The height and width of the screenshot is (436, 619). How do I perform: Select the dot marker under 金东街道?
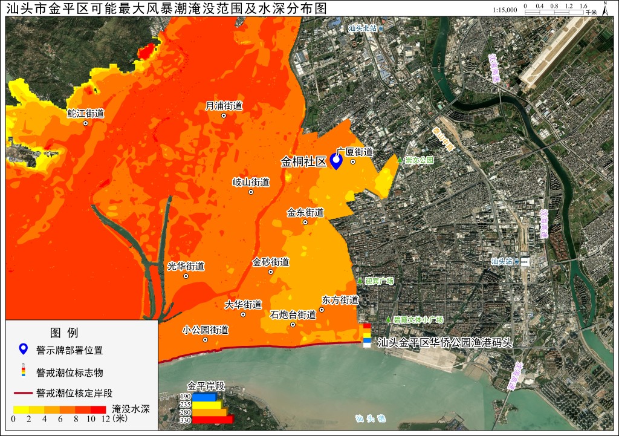click(x=305, y=223)
